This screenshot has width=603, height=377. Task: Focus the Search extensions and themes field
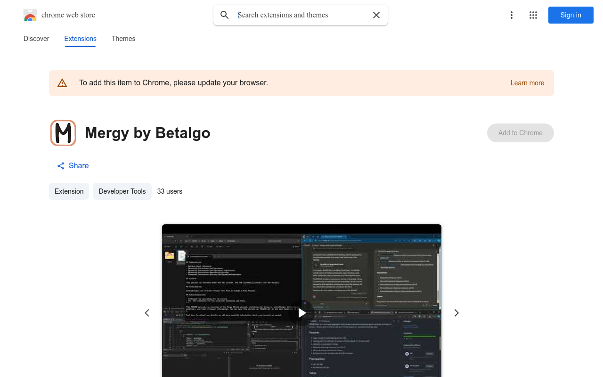[301, 15]
